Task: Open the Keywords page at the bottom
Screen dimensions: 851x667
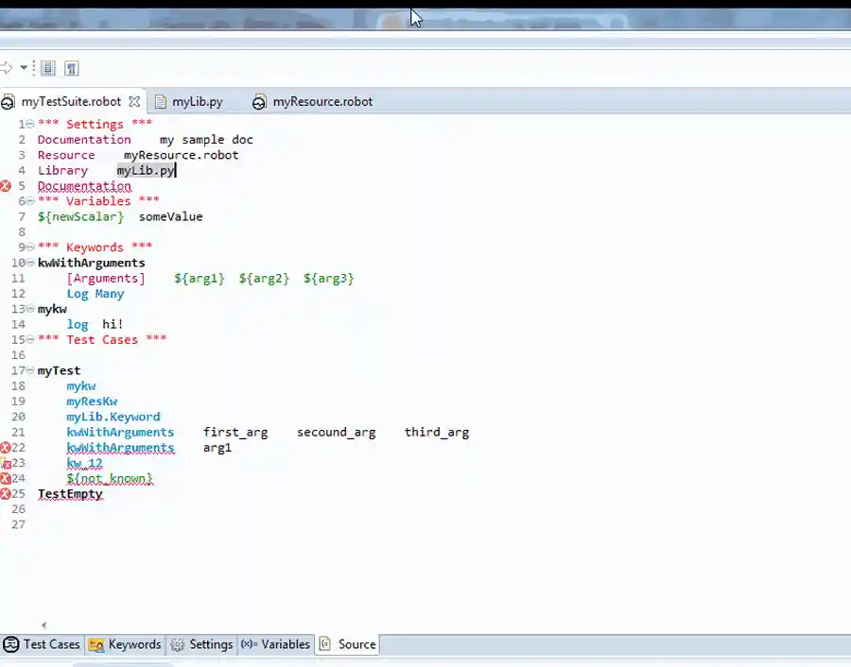Action: tap(125, 644)
